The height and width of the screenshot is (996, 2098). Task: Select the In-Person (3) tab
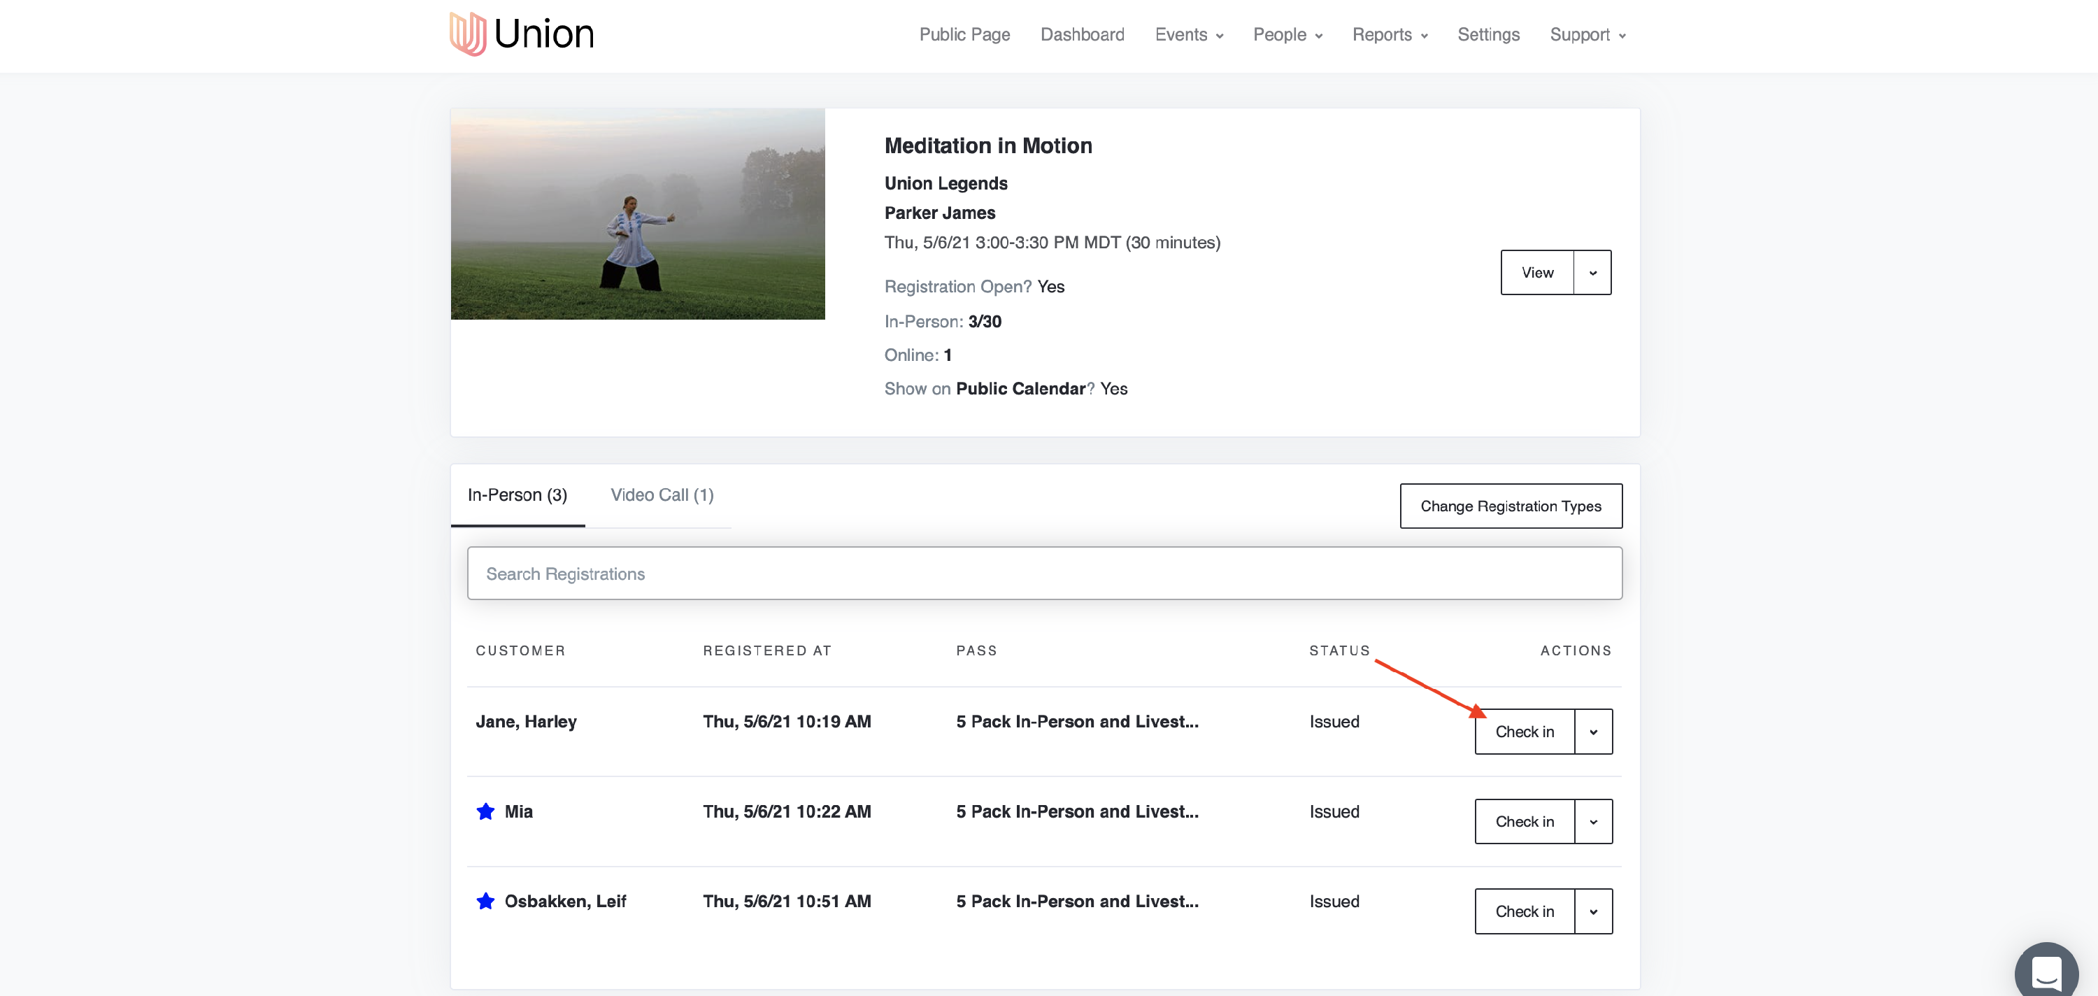pyautogui.click(x=518, y=495)
